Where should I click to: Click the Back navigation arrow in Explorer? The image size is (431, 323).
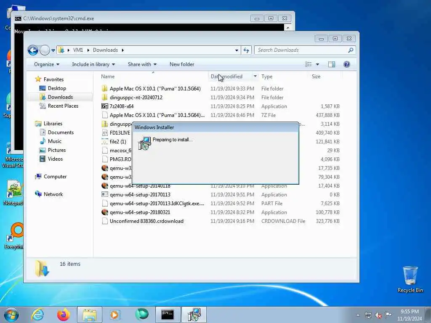pyautogui.click(x=33, y=50)
